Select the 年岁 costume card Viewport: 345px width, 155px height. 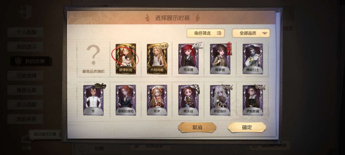157,100
